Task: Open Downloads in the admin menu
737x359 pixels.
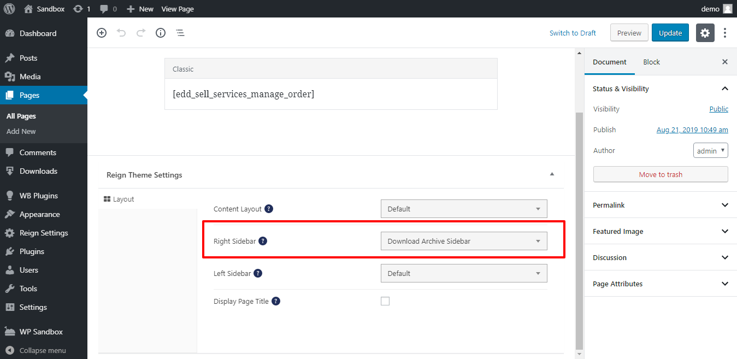Action: pos(44,171)
